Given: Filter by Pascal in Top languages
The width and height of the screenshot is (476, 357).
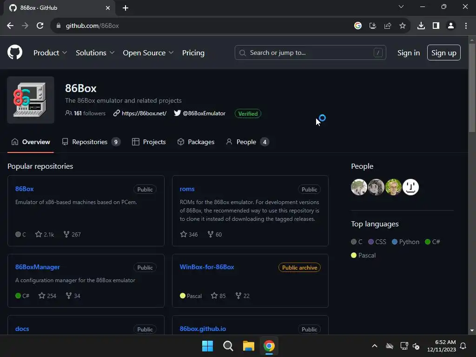Looking at the screenshot, I should click(364, 255).
